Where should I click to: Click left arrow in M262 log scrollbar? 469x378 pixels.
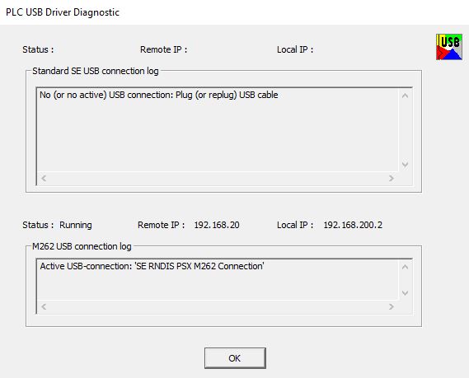tap(44, 307)
